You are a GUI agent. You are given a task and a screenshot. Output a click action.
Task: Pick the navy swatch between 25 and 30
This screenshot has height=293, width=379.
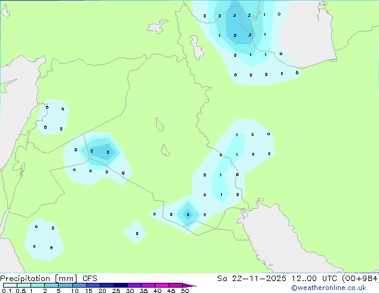tap(121, 285)
